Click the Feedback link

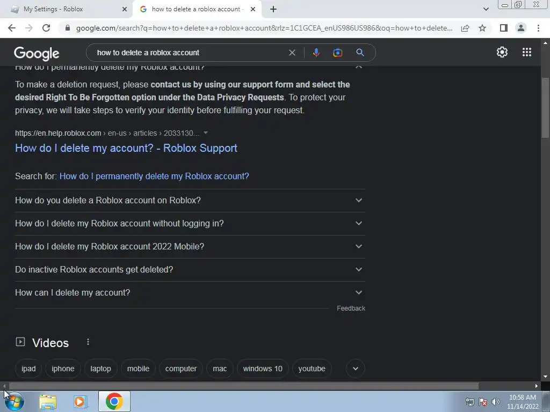(x=351, y=308)
